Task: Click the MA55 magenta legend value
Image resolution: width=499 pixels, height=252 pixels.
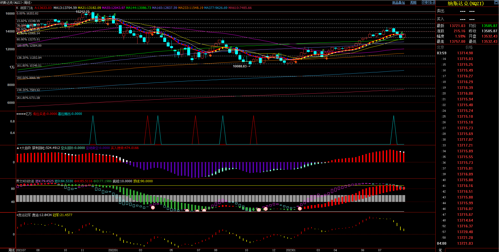Action: coord(113,8)
